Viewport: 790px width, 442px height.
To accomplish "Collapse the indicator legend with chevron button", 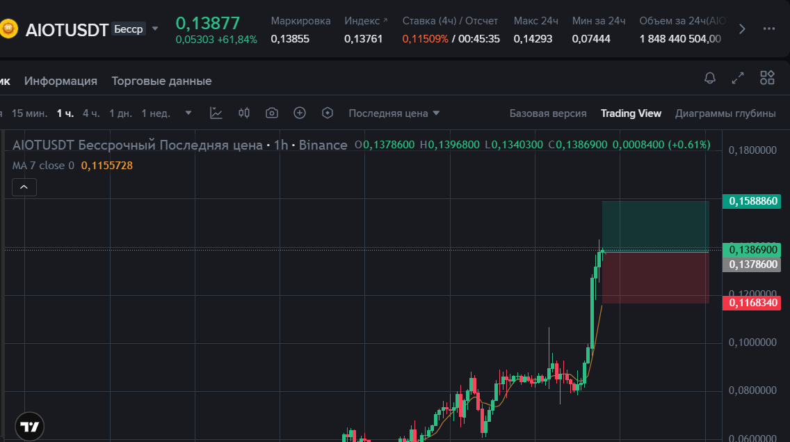I will 24,187.
